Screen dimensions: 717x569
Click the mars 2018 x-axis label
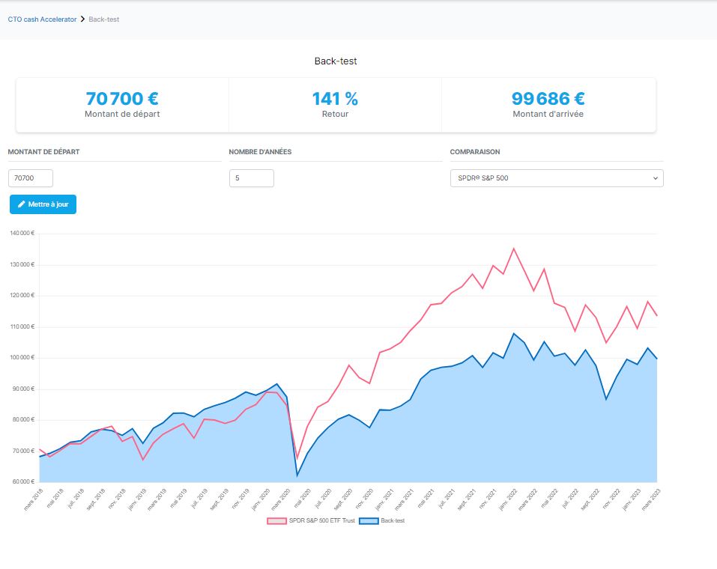[34, 499]
